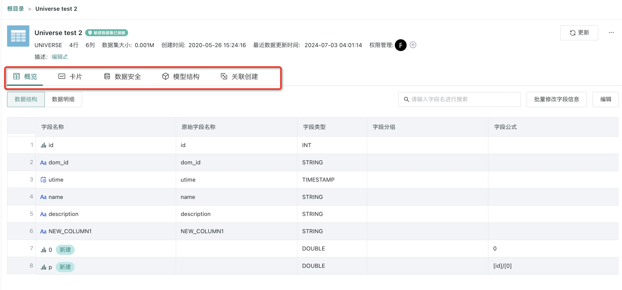Click the pencil edit icon beside 描述
This screenshot has width=622, height=290.
click(x=66, y=57)
